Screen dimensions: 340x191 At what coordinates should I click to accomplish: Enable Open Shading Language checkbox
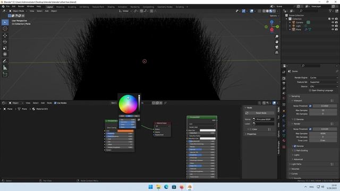pyautogui.click(x=310, y=91)
